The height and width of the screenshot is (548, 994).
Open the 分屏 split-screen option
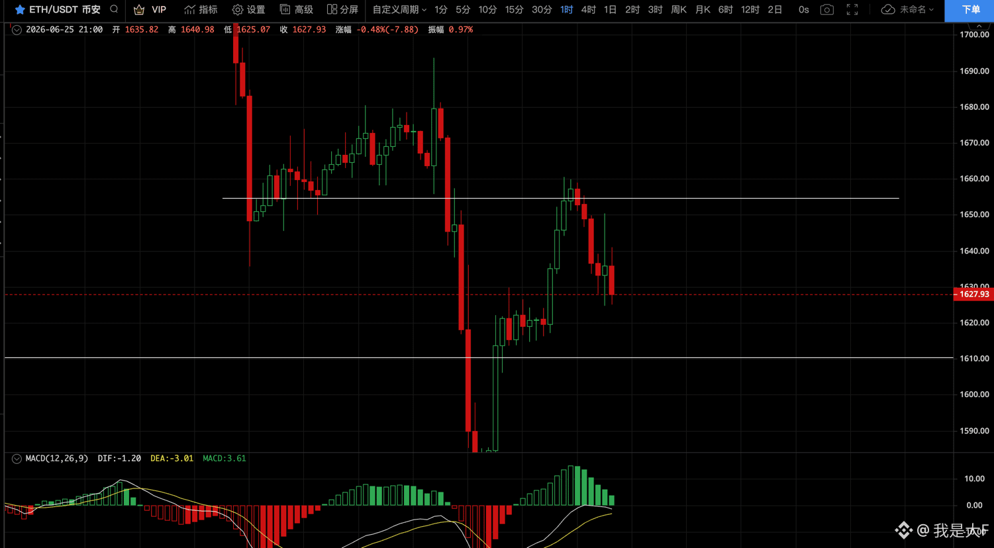click(343, 10)
